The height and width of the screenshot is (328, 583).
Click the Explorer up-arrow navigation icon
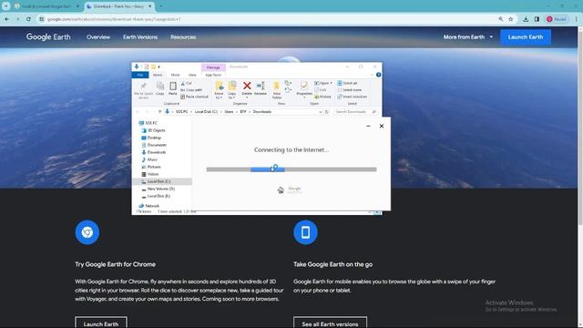coord(159,112)
